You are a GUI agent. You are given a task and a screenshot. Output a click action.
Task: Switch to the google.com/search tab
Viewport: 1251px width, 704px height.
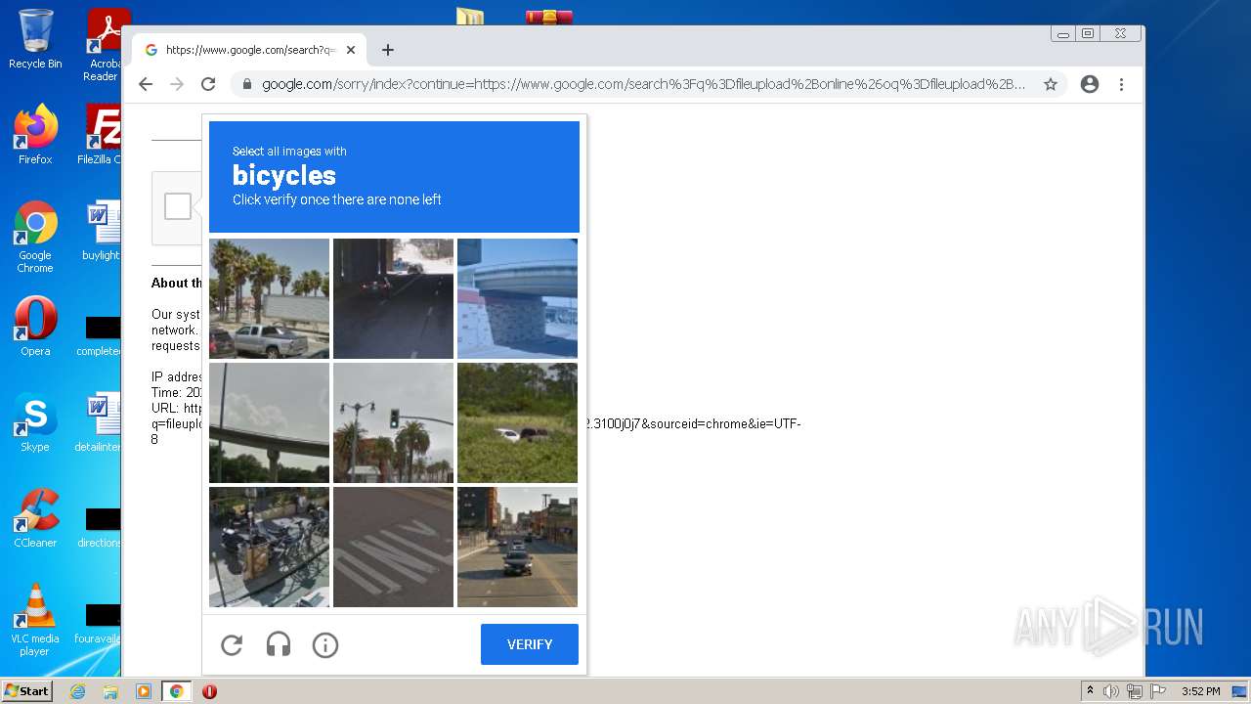(x=249, y=50)
